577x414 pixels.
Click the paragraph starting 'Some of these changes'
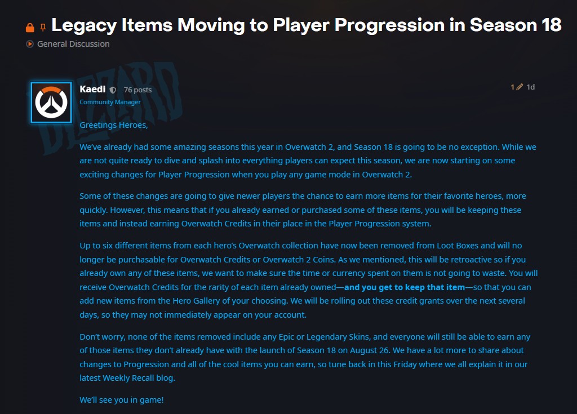[304, 210]
